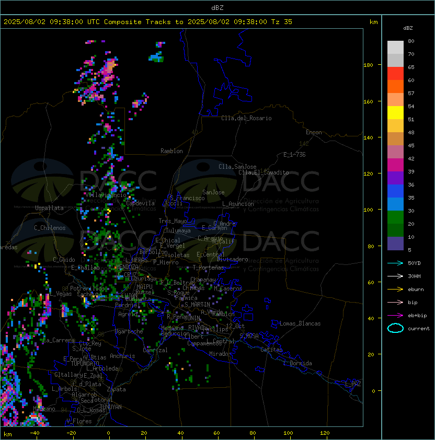Screen dimensions: 435x440
Task: Select the yellow eburn arrow symbol
Action: point(395,290)
